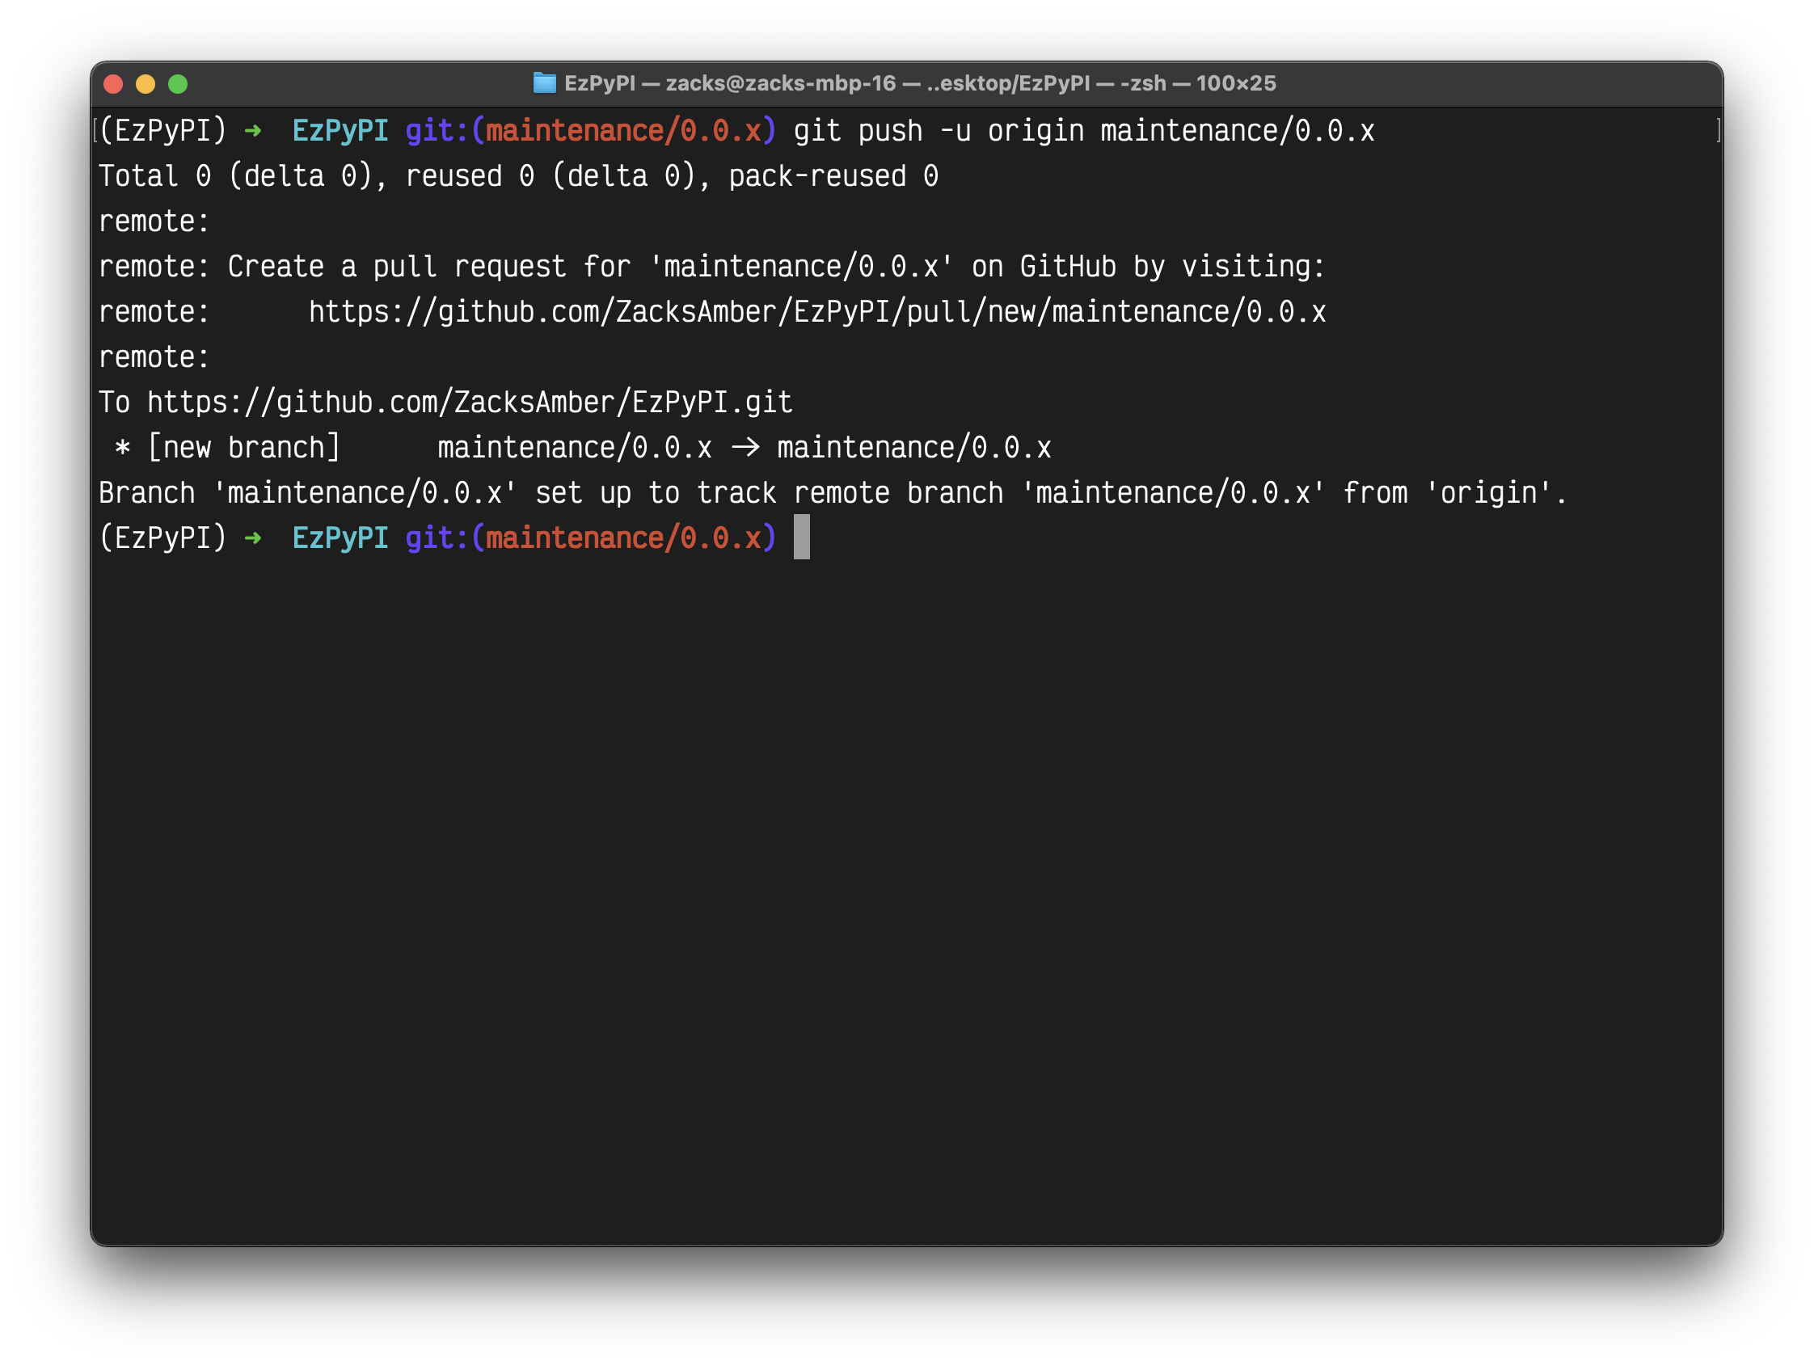Viewport: 1814px width, 1366px height.
Task: Click the [new branch] label
Action: pos(243,448)
